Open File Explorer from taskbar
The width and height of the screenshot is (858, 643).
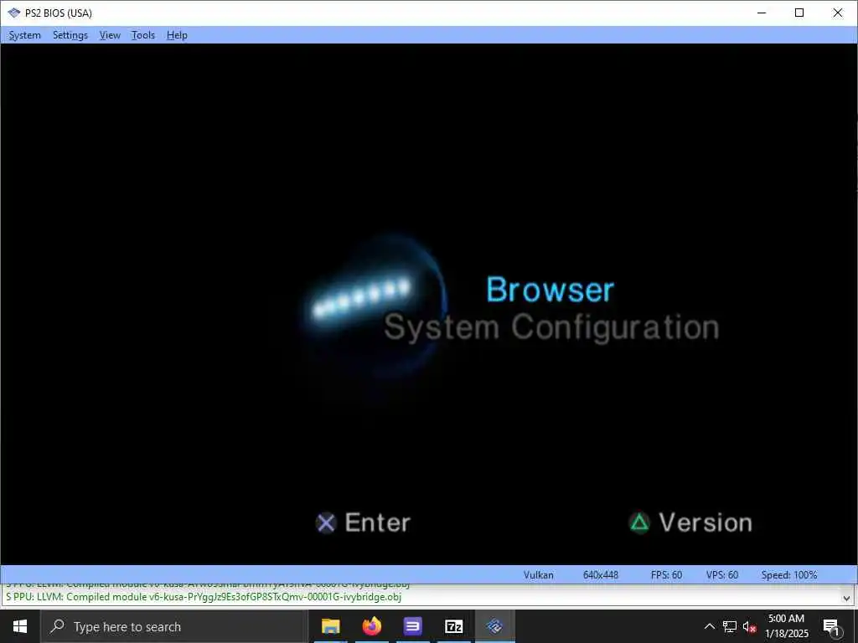(330, 626)
